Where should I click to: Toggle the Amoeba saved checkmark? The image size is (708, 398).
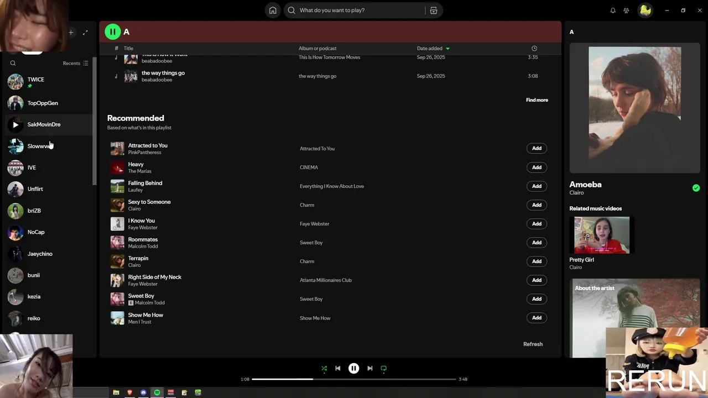[696, 188]
